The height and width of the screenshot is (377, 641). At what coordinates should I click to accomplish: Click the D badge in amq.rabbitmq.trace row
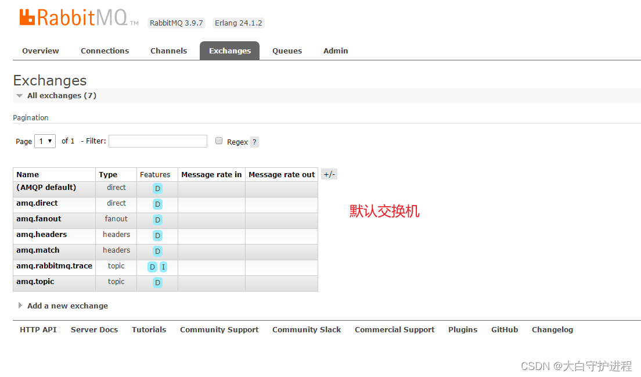tap(152, 267)
